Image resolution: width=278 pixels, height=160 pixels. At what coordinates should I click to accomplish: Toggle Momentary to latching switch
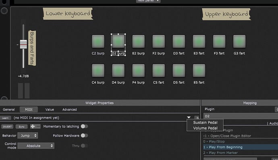click(84, 126)
